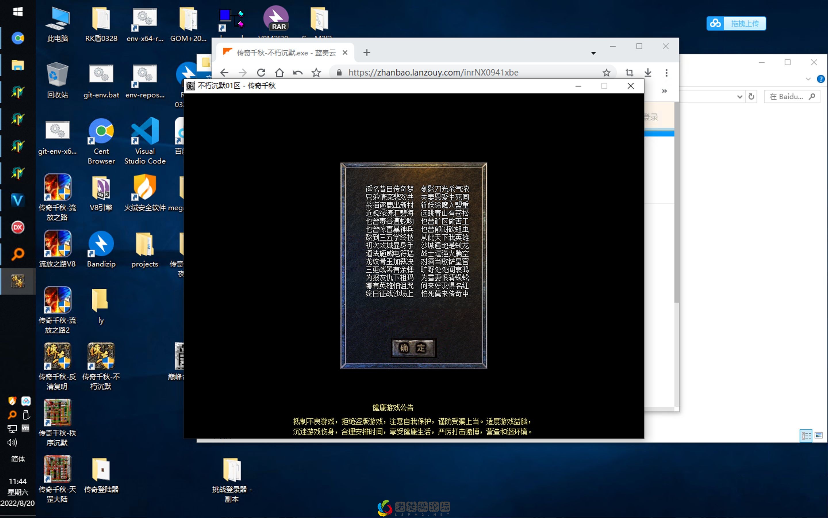Click the browser page vertical scrollbar

(676, 202)
